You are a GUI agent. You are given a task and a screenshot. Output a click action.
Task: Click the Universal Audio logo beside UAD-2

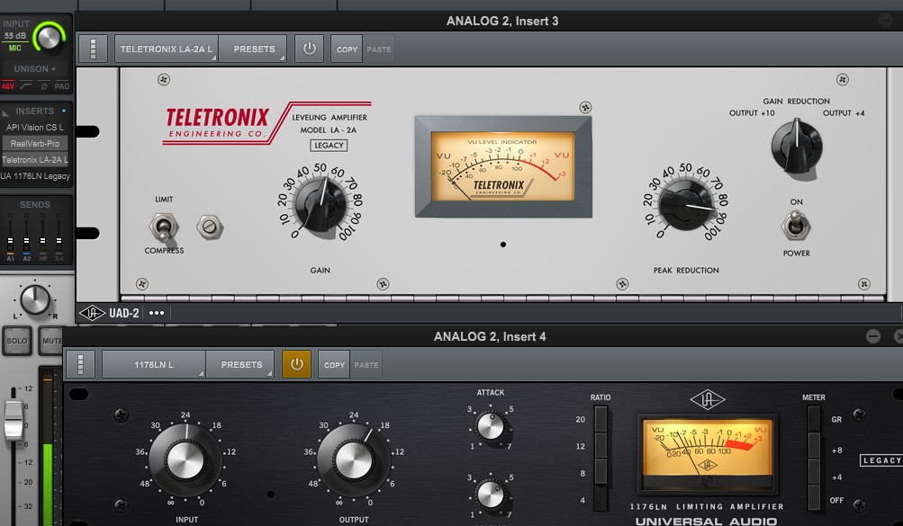tap(92, 313)
